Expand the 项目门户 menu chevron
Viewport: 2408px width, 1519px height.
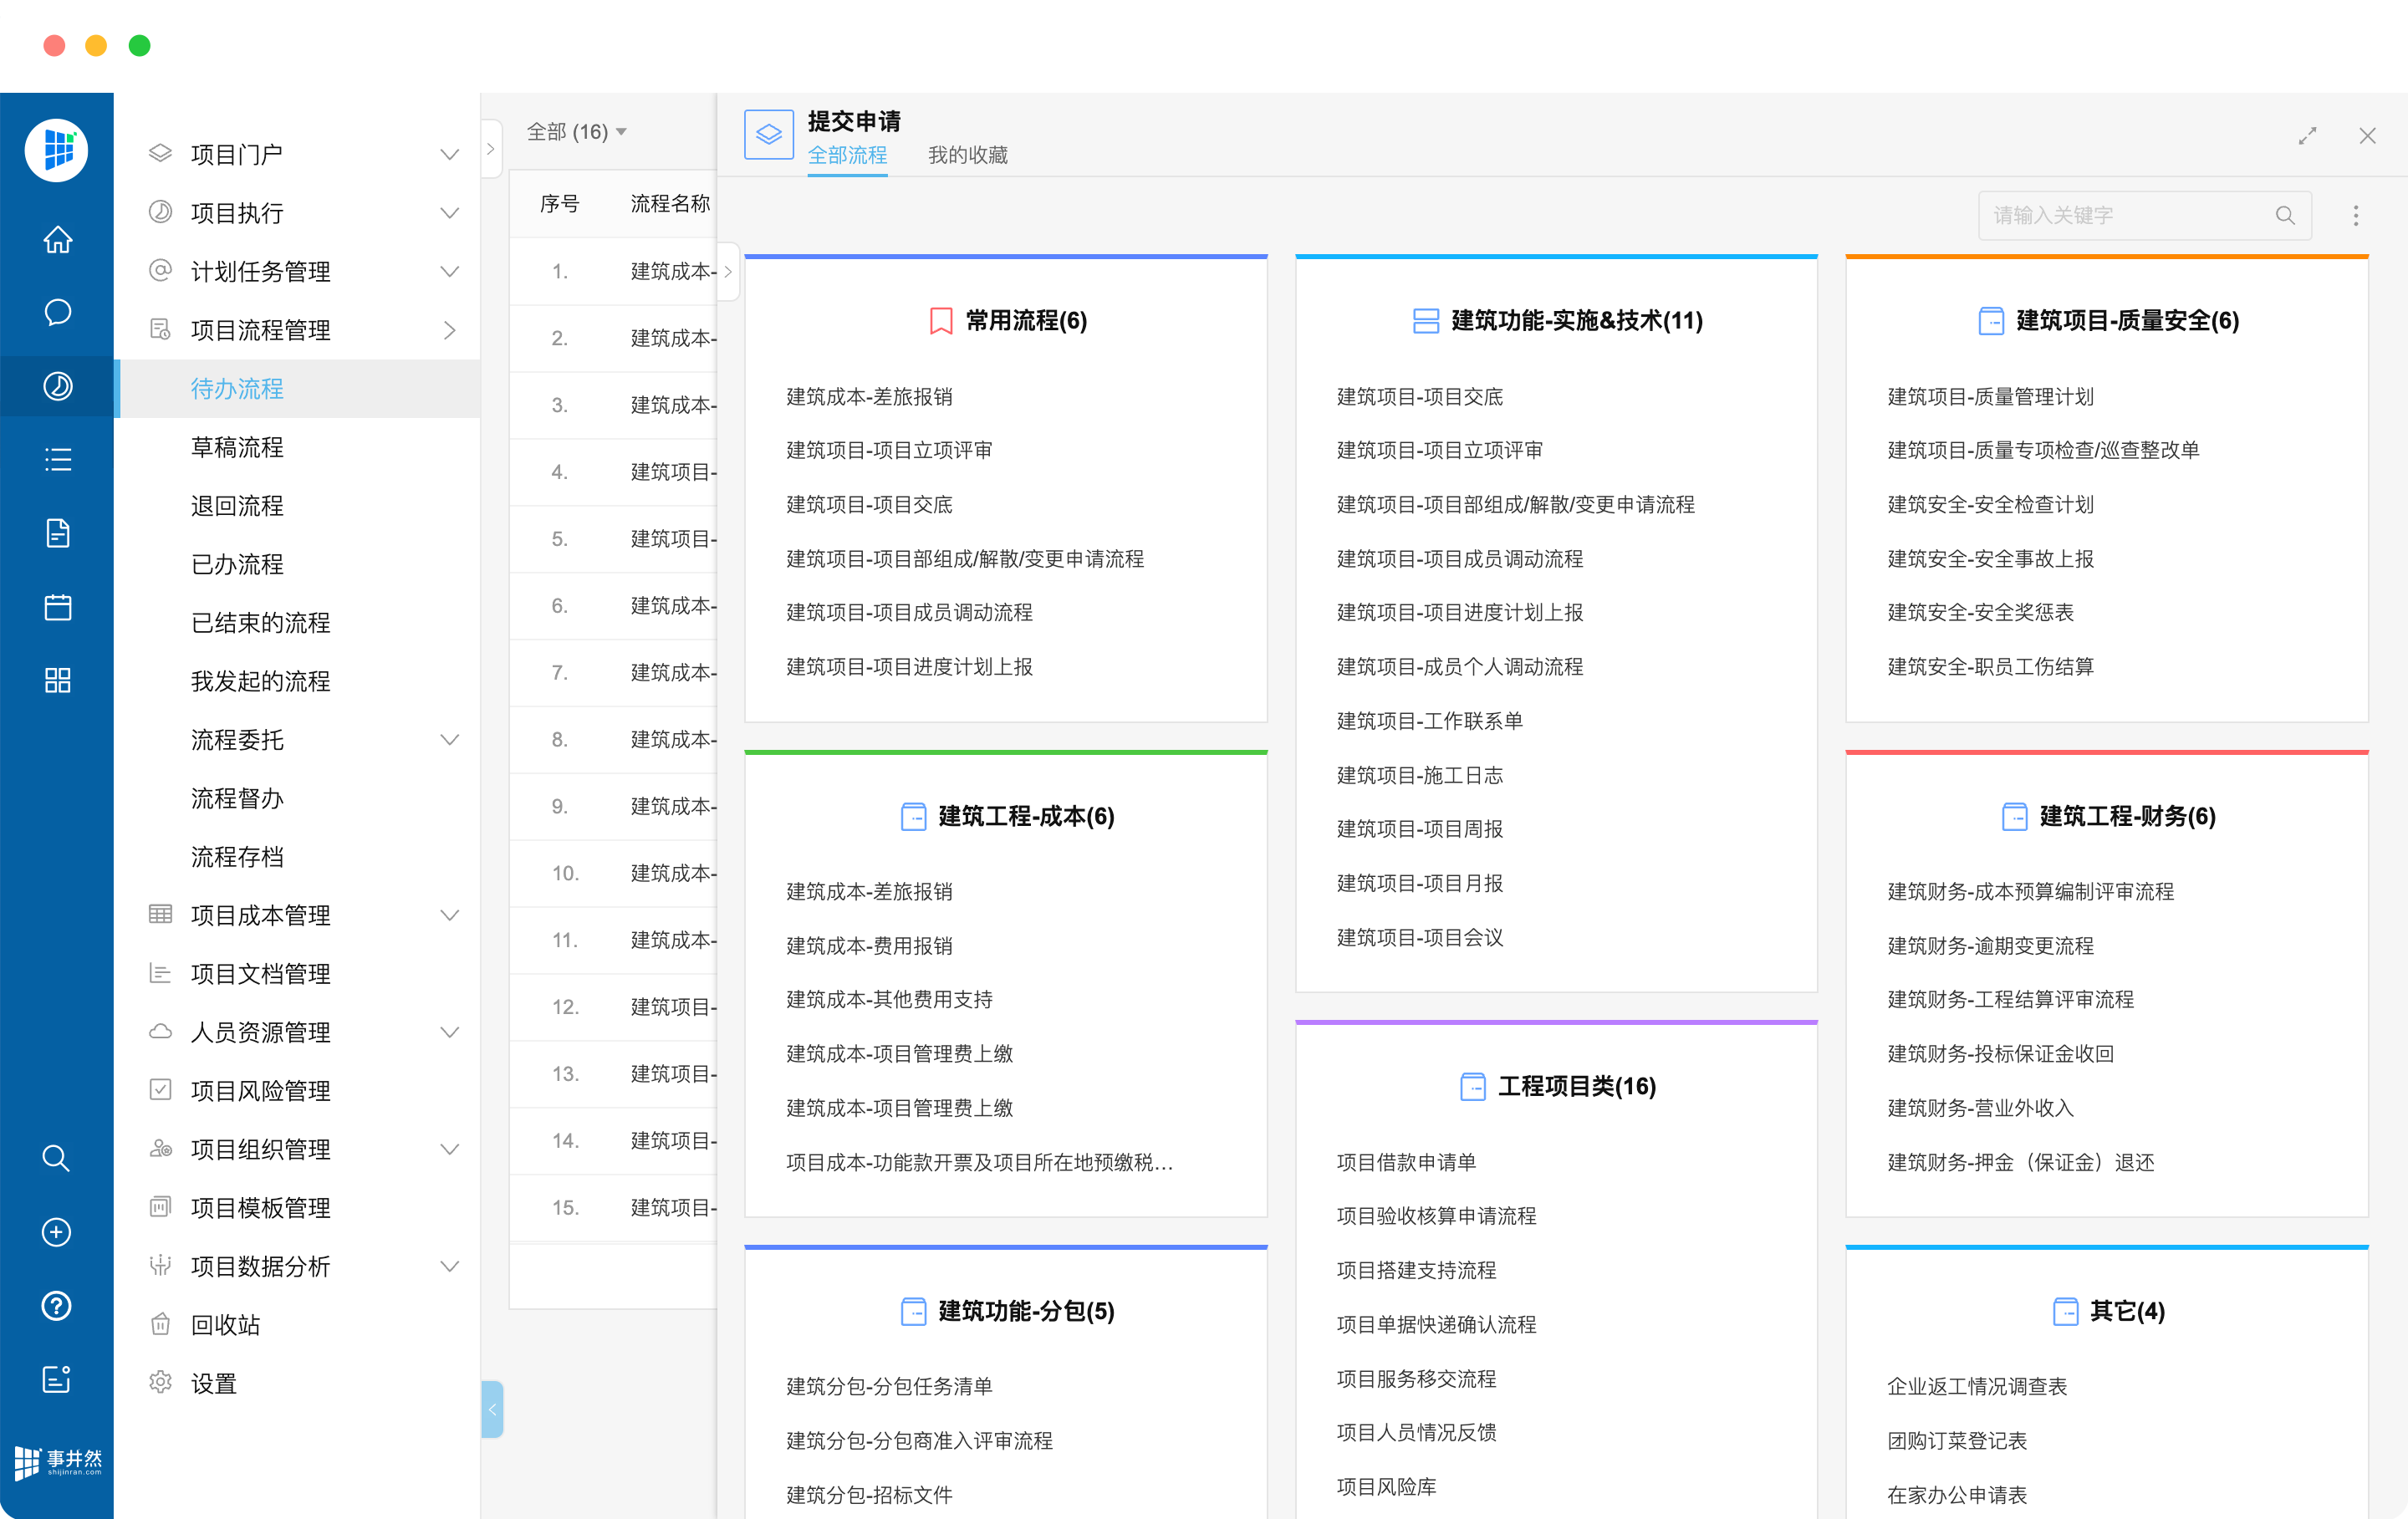pos(450,154)
